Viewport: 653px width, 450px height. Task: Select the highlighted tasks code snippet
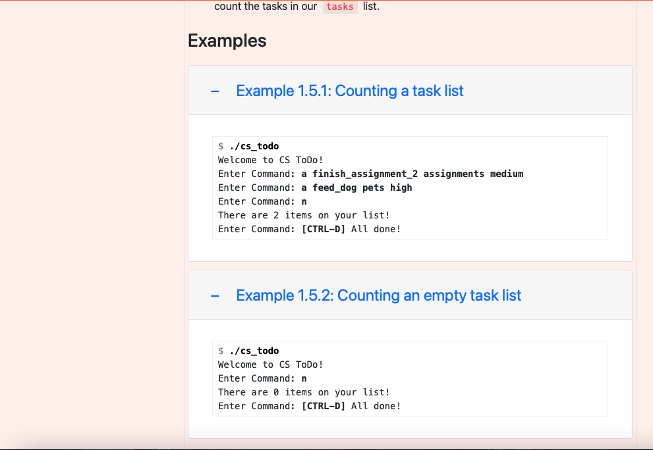pyautogui.click(x=340, y=7)
